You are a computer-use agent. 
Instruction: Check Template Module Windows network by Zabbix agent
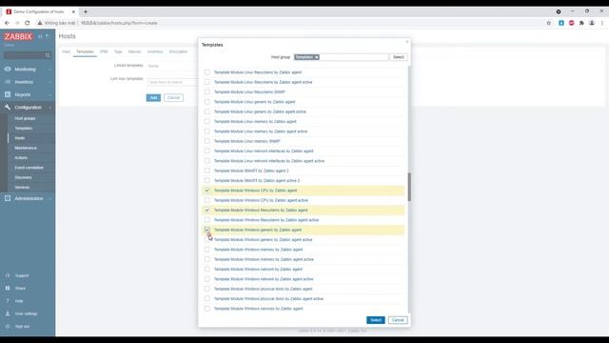click(x=207, y=269)
